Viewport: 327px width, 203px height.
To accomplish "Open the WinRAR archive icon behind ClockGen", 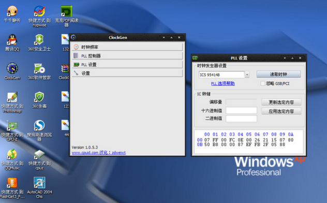I will tap(65, 68).
